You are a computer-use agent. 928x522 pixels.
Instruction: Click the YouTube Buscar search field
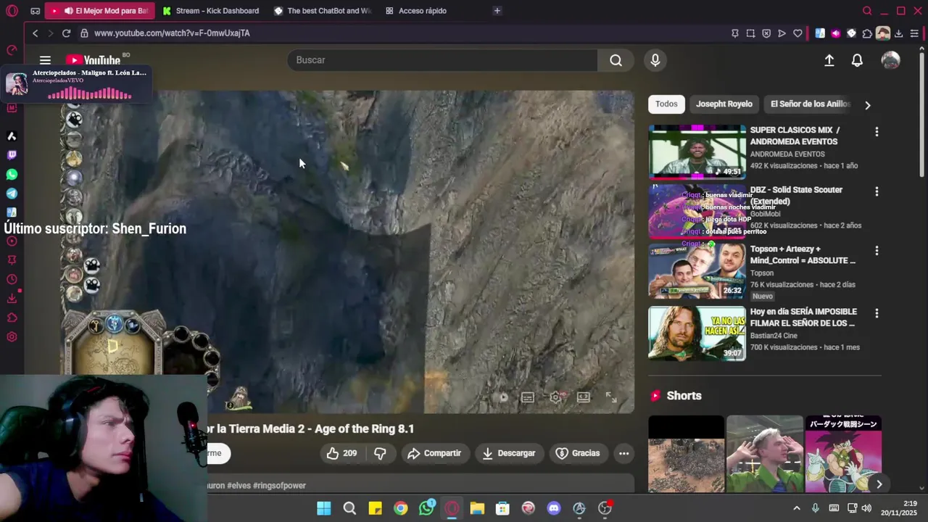tap(442, 60)
